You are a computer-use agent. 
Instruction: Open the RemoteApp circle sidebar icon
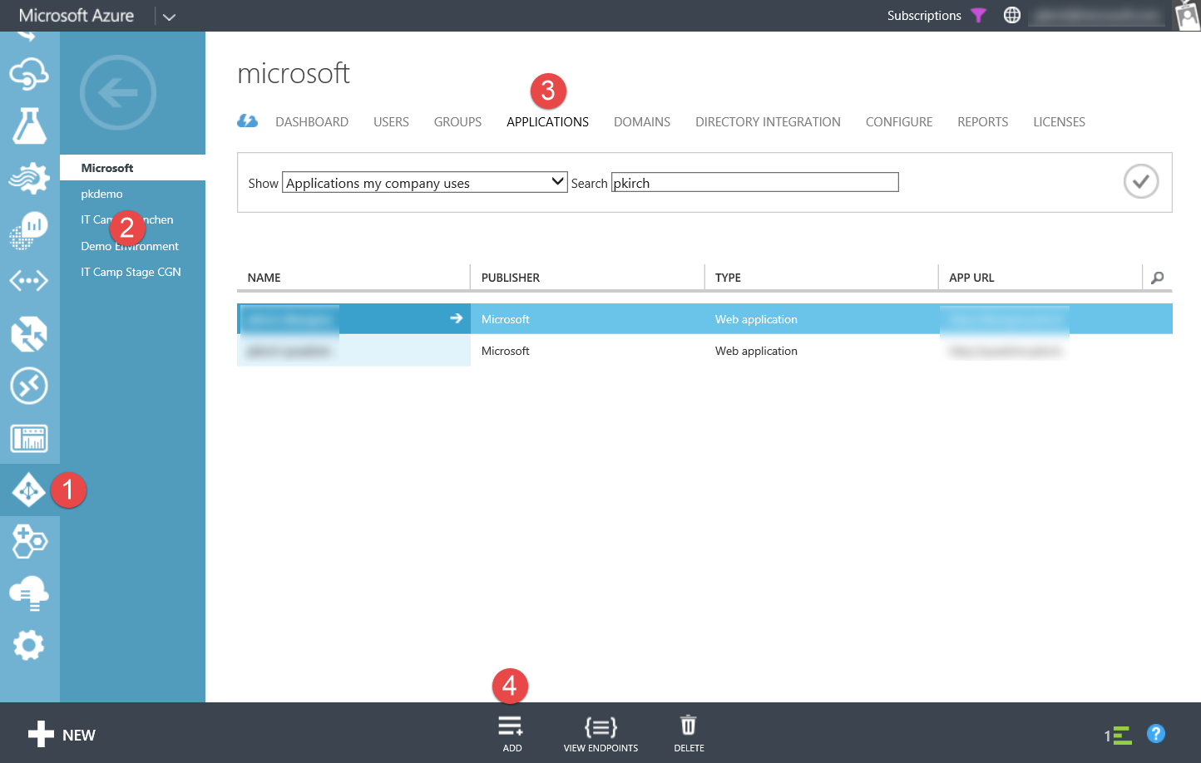pos(29,386)
